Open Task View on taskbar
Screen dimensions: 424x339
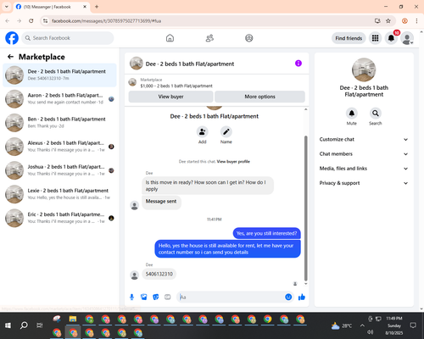tap(40, 325)
